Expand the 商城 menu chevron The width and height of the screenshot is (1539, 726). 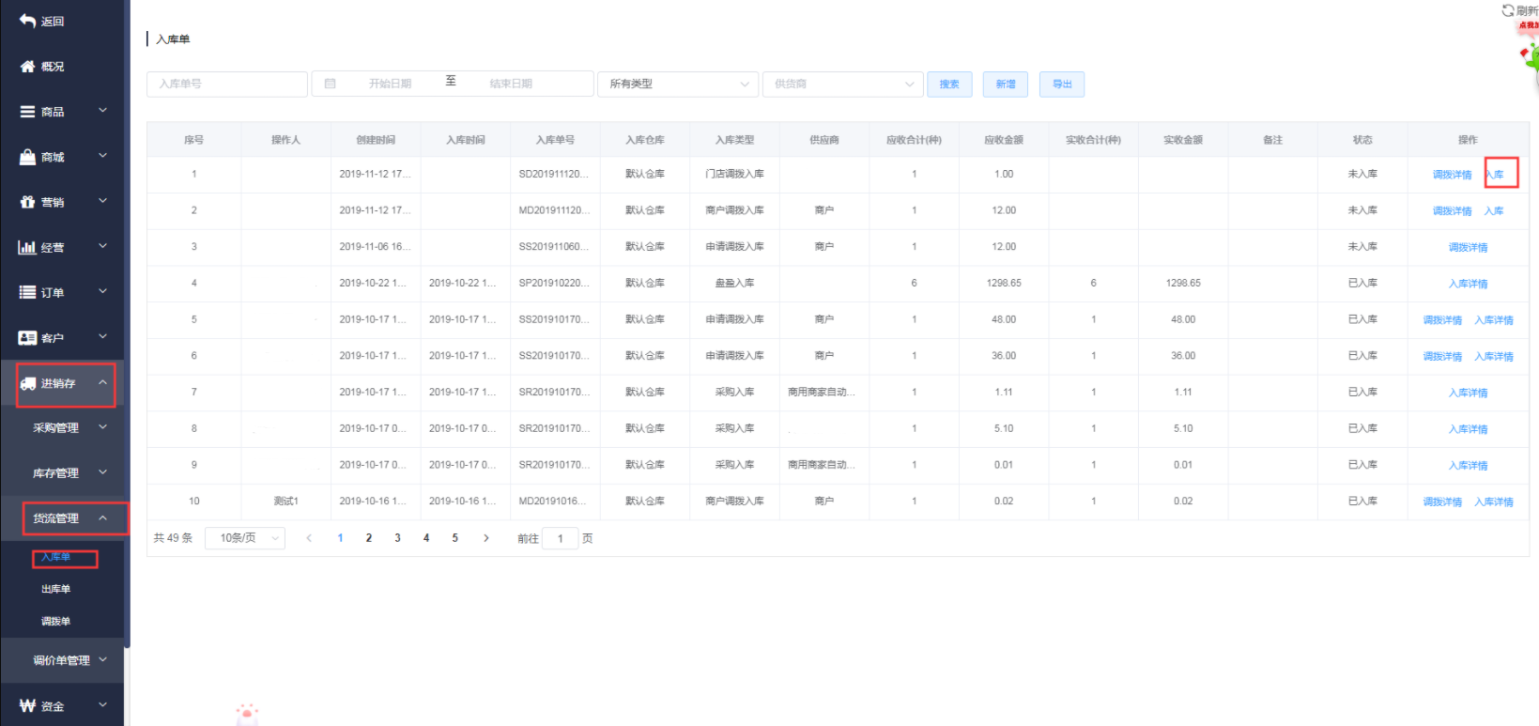click(x=103, y=156)
